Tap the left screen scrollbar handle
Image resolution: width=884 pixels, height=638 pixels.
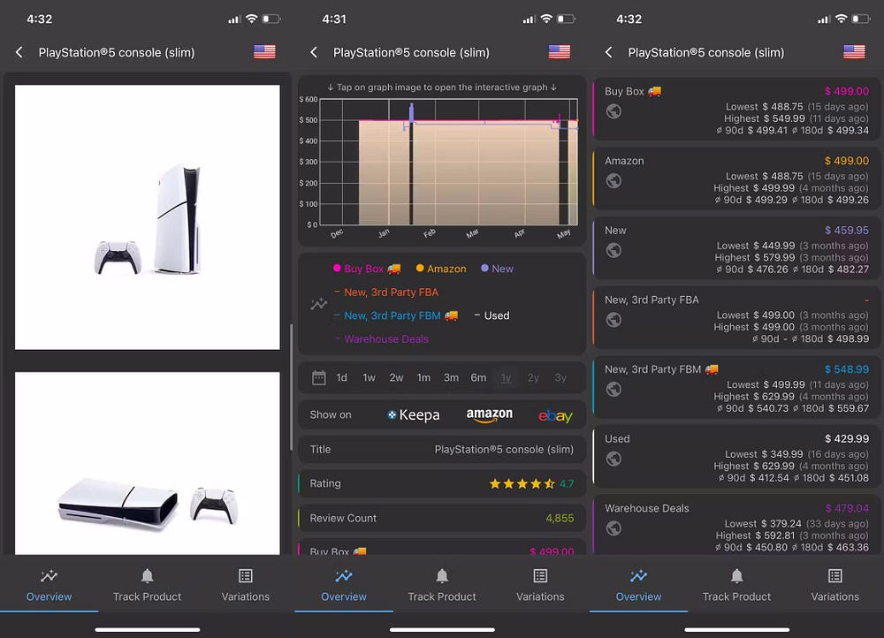(291, 387)
